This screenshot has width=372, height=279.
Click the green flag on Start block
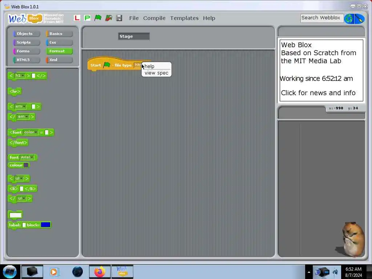107,65
